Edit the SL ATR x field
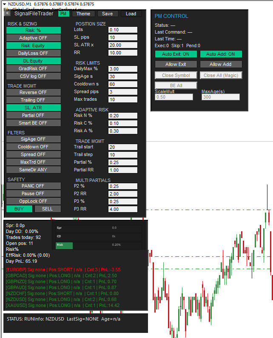Image resolution: width=273 pixels, height=338 pixels. [x=123, y=45]
